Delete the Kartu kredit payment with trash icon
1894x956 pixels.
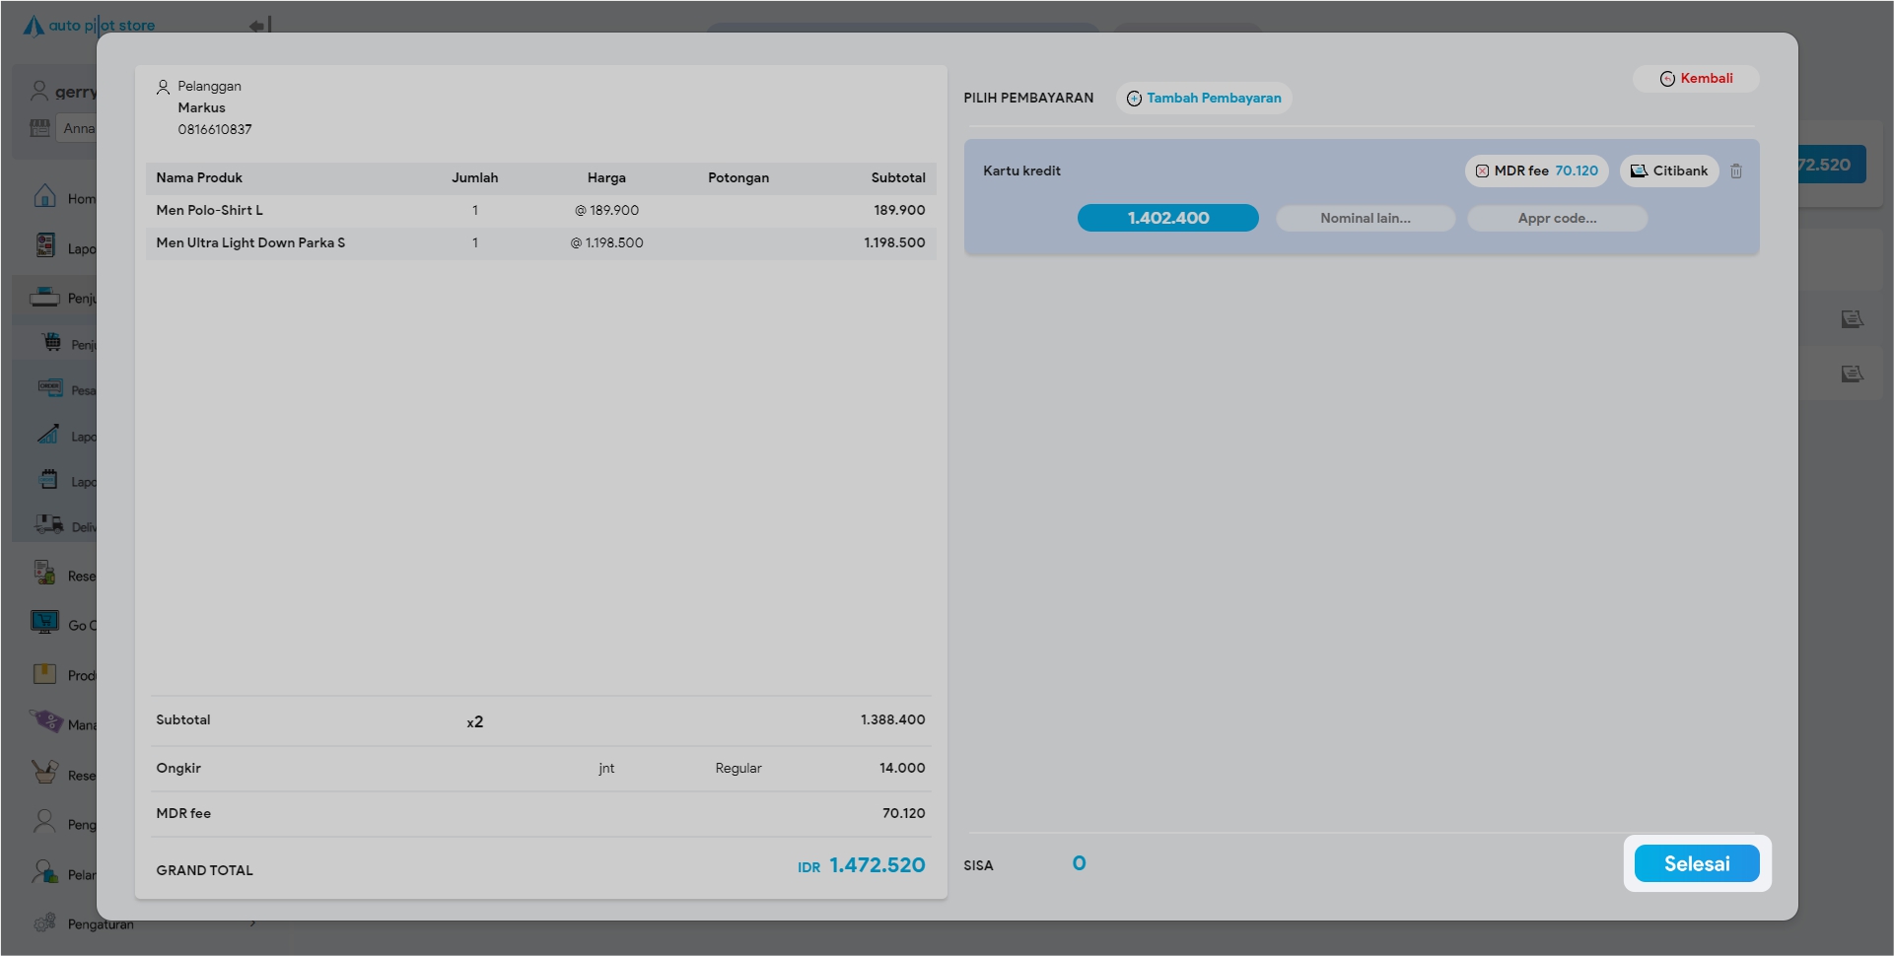pos(1736,171)
